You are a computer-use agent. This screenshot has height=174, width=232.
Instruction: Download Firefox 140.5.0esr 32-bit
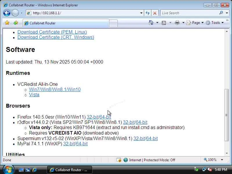coord(93,117)
